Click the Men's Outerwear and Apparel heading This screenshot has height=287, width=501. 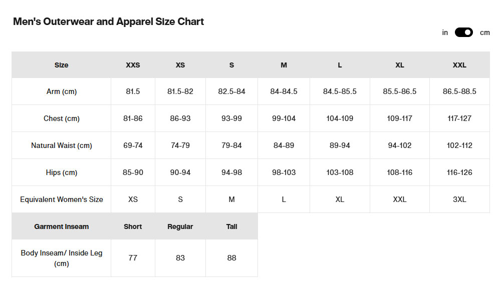(108, 21)
